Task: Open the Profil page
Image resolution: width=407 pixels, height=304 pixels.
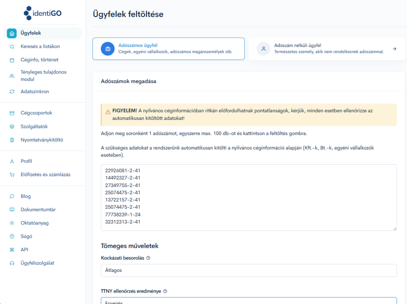Action: pos(27,161)
